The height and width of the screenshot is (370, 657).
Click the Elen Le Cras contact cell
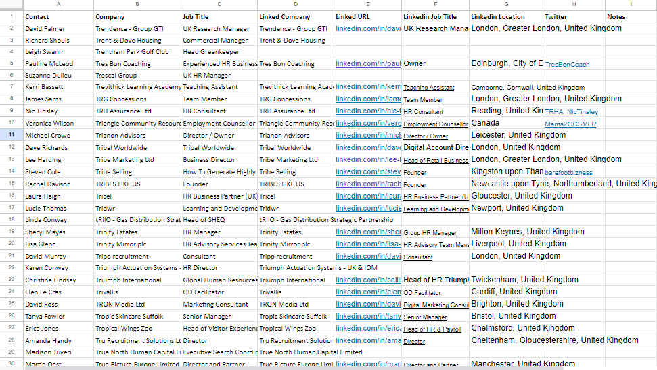58,292
